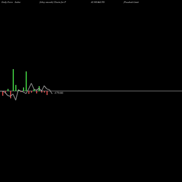
Task: Click the 'AUSHAKLTD' ticker text
Action: click(x=98, y=2)
